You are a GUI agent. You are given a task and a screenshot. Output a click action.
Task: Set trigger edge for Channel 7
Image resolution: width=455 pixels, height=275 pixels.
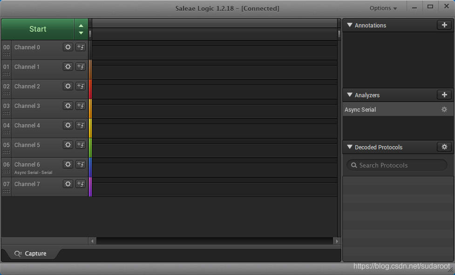[x=81, y=184]
